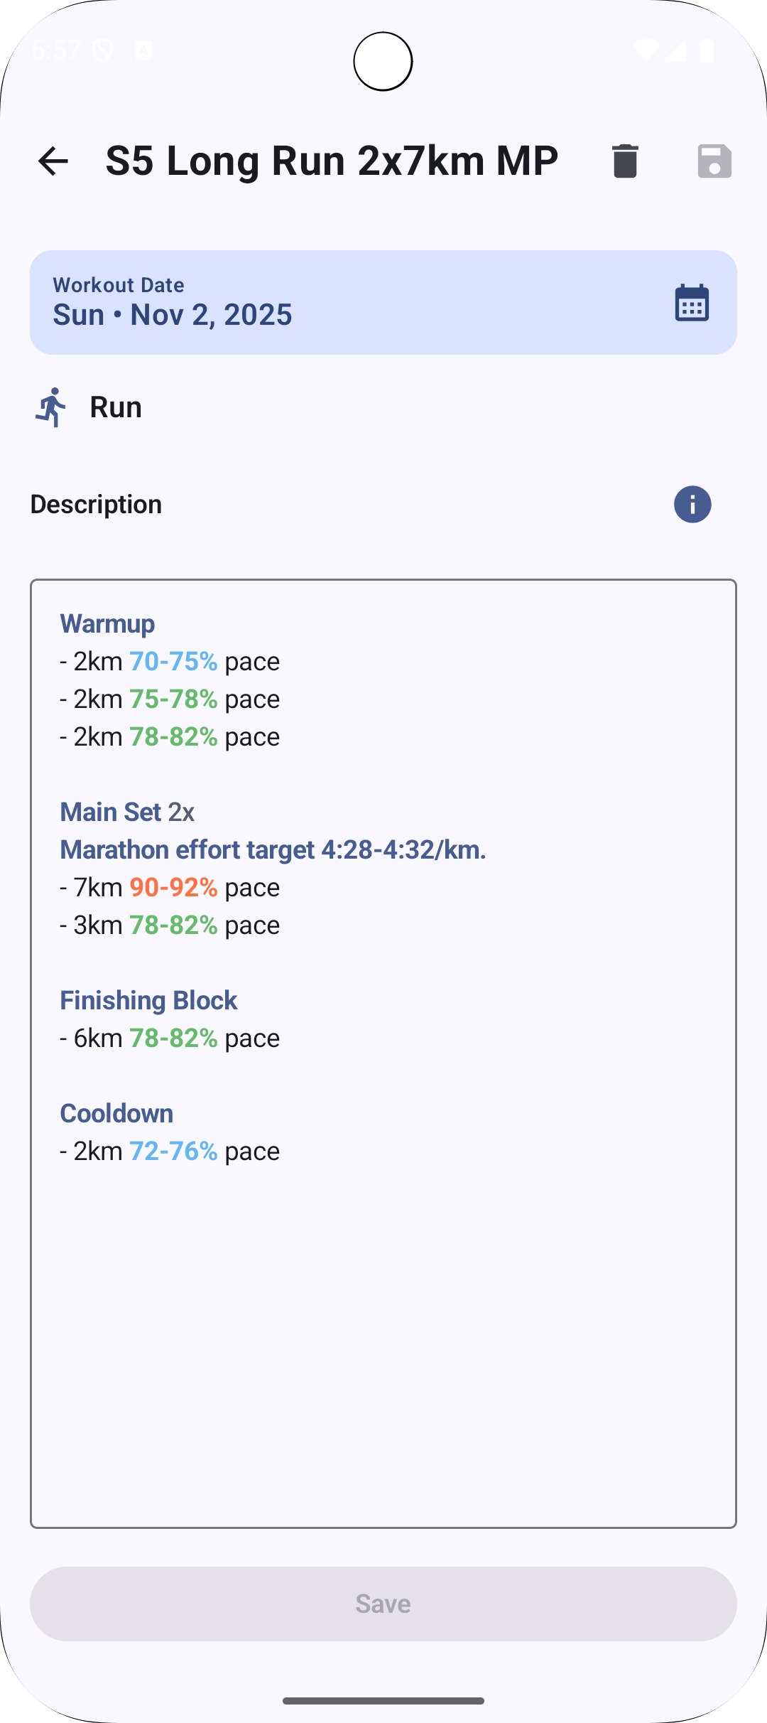Tap the battery status bar icon
767x1723 pixels.
pyautogui.click(x=707, y=50)
